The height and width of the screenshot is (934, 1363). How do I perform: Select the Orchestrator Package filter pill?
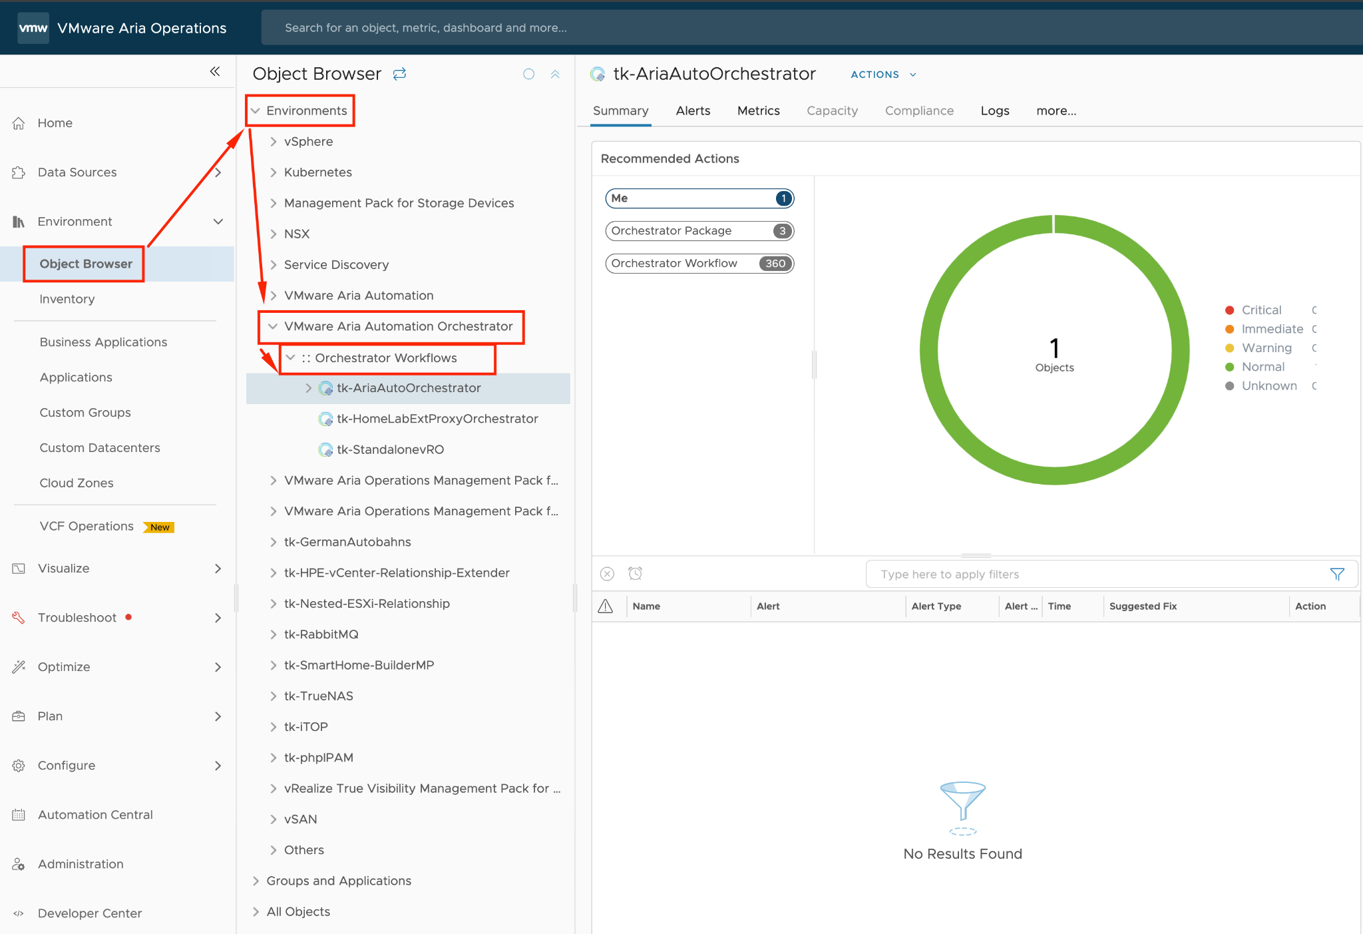pyautogui.click(x=699, y=231)
